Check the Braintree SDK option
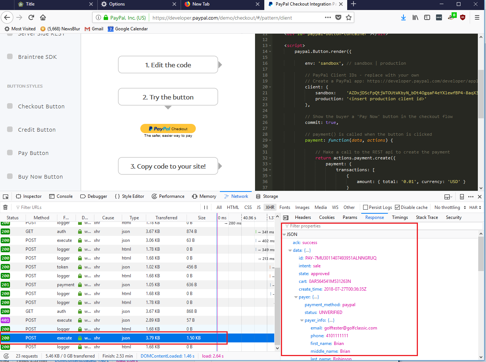The height and width of the screenshot is (362, 486). click(x=10, y=57)
